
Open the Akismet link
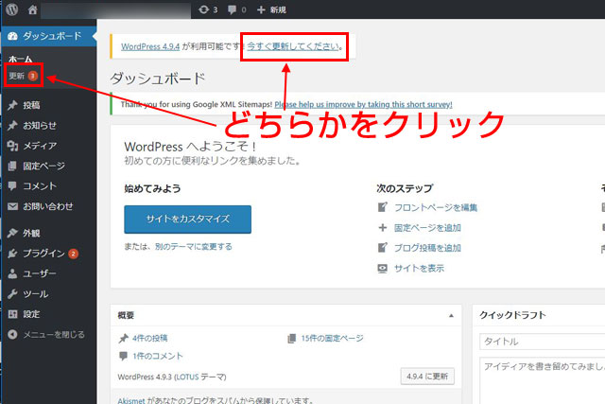click(131, 400)
